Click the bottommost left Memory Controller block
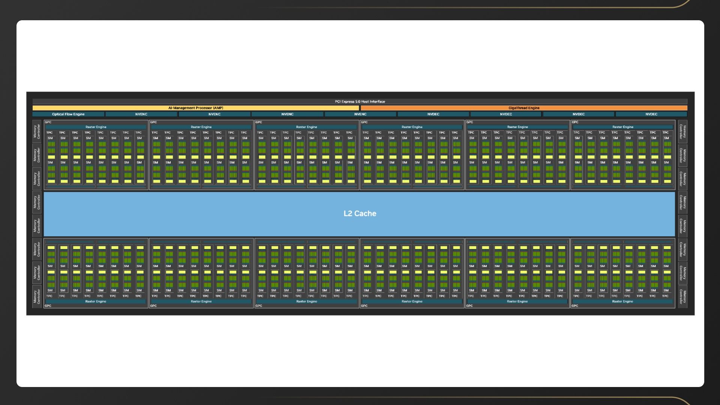Image resolution: width=720 pixels, height=405 pixels. pos(37,296)
